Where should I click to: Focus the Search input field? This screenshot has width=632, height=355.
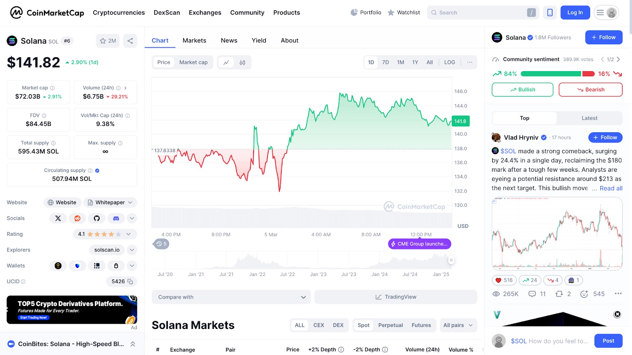click(x=483, y=13)
